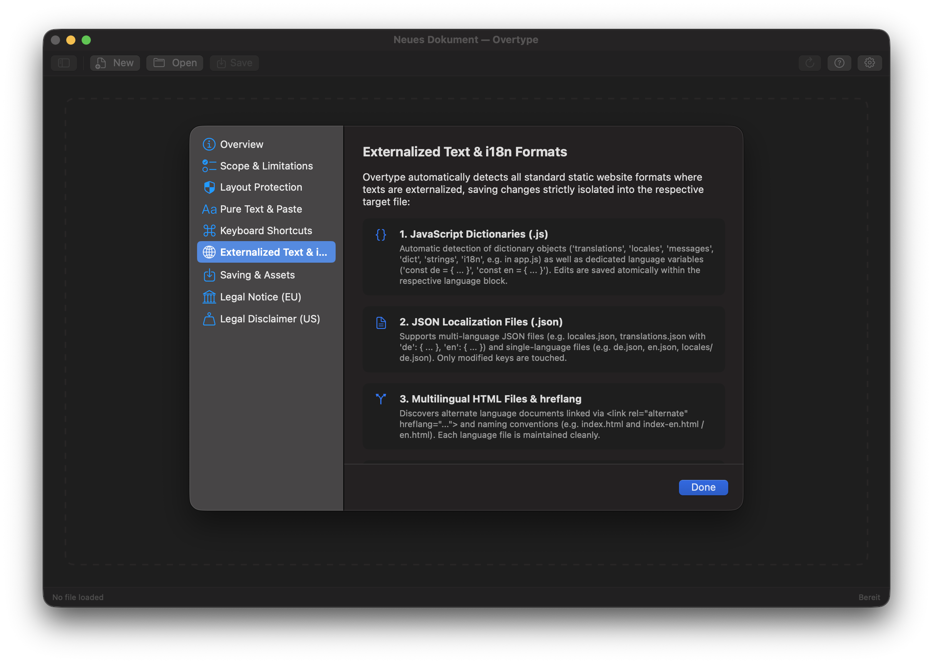Open Legal Disclaimer (US) section
The width and height of the screenshot is (933, 664).
[266, 319]
